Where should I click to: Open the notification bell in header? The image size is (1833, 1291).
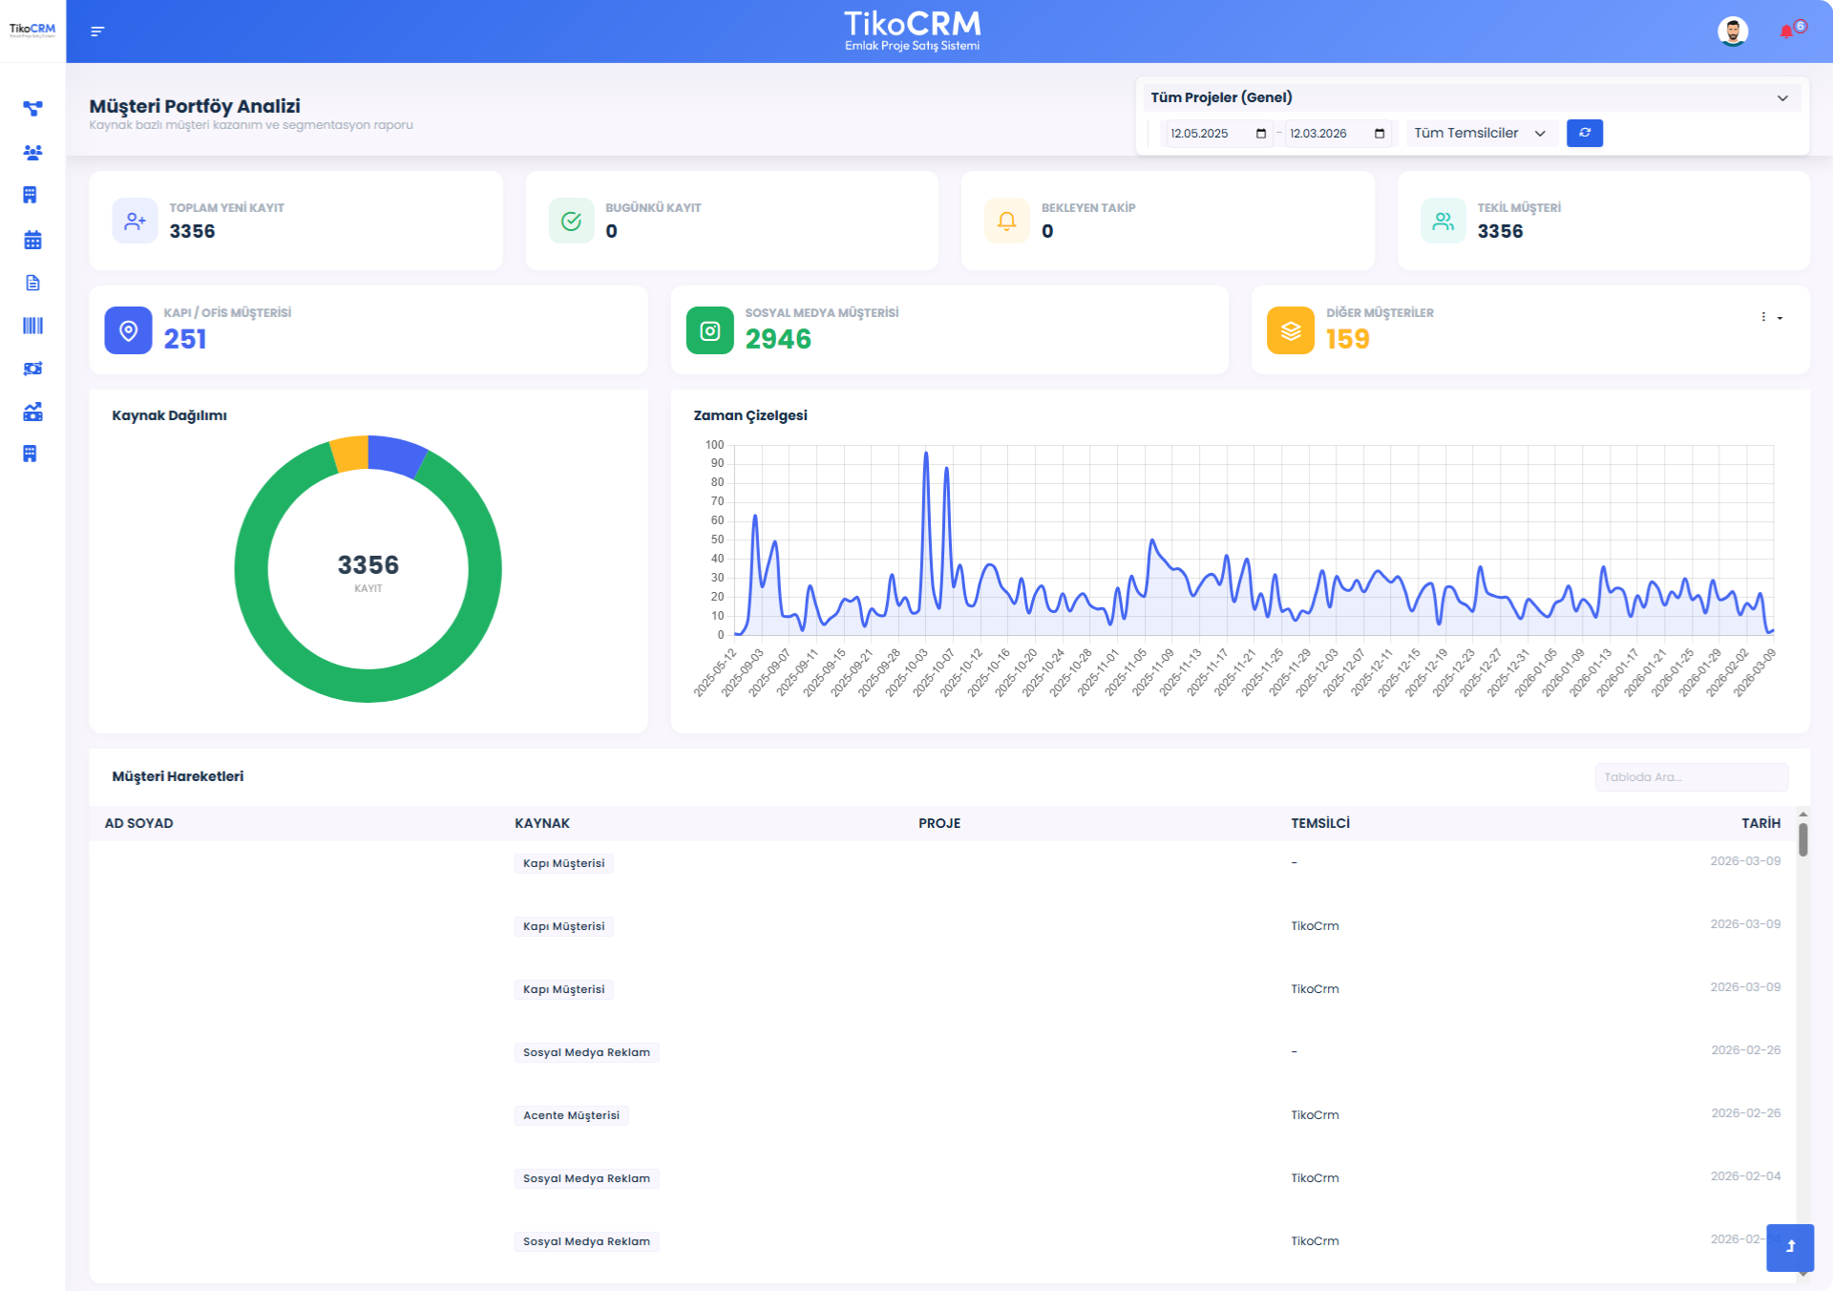pos(1786,32)
